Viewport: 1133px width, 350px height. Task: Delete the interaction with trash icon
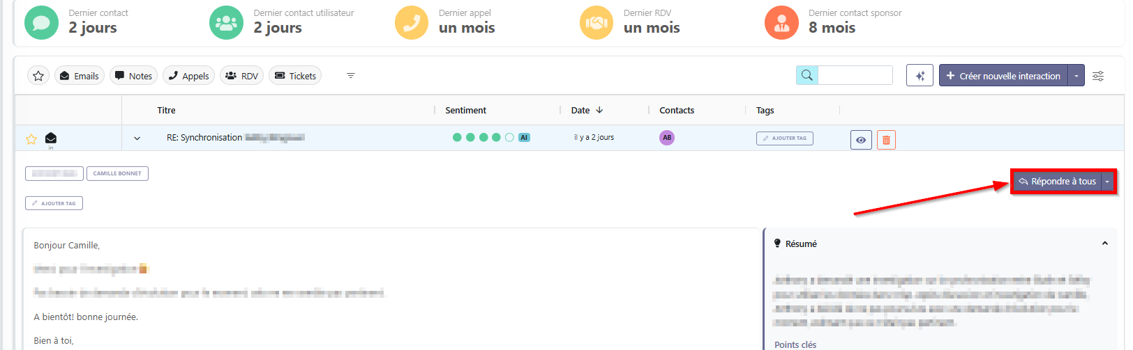(x=886, y=140)
